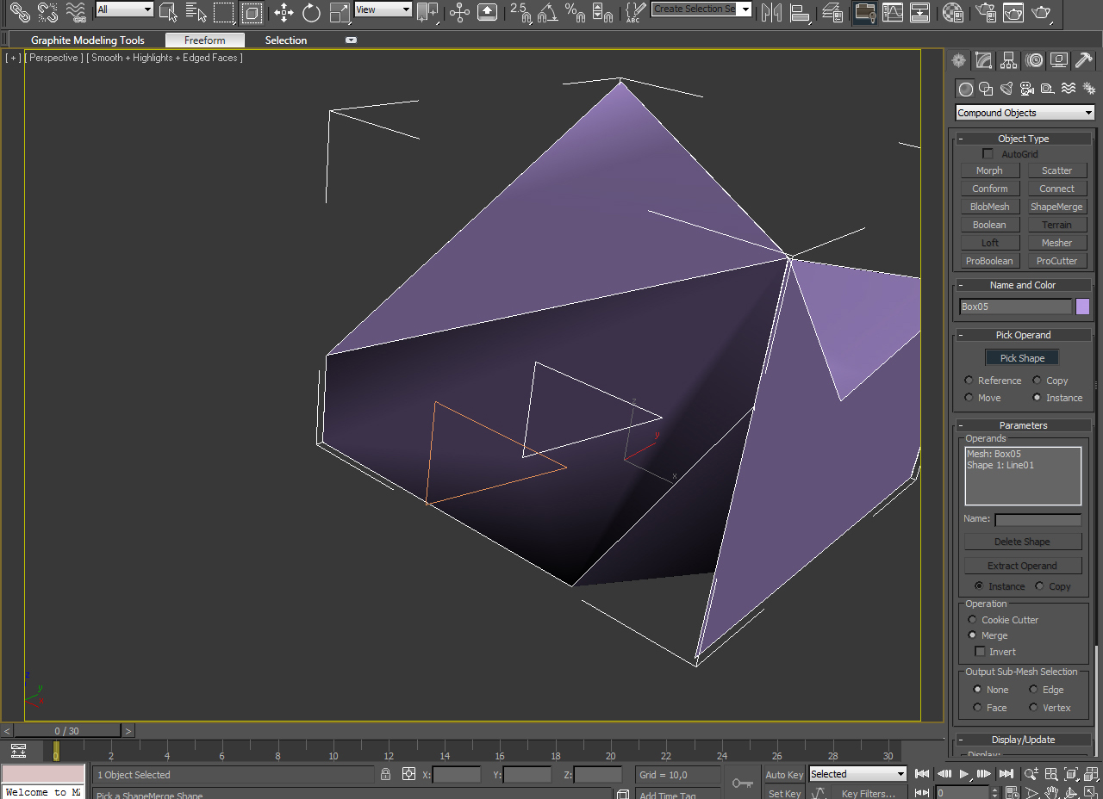Select the Move tool in toolbar

[x=284, y=12]
